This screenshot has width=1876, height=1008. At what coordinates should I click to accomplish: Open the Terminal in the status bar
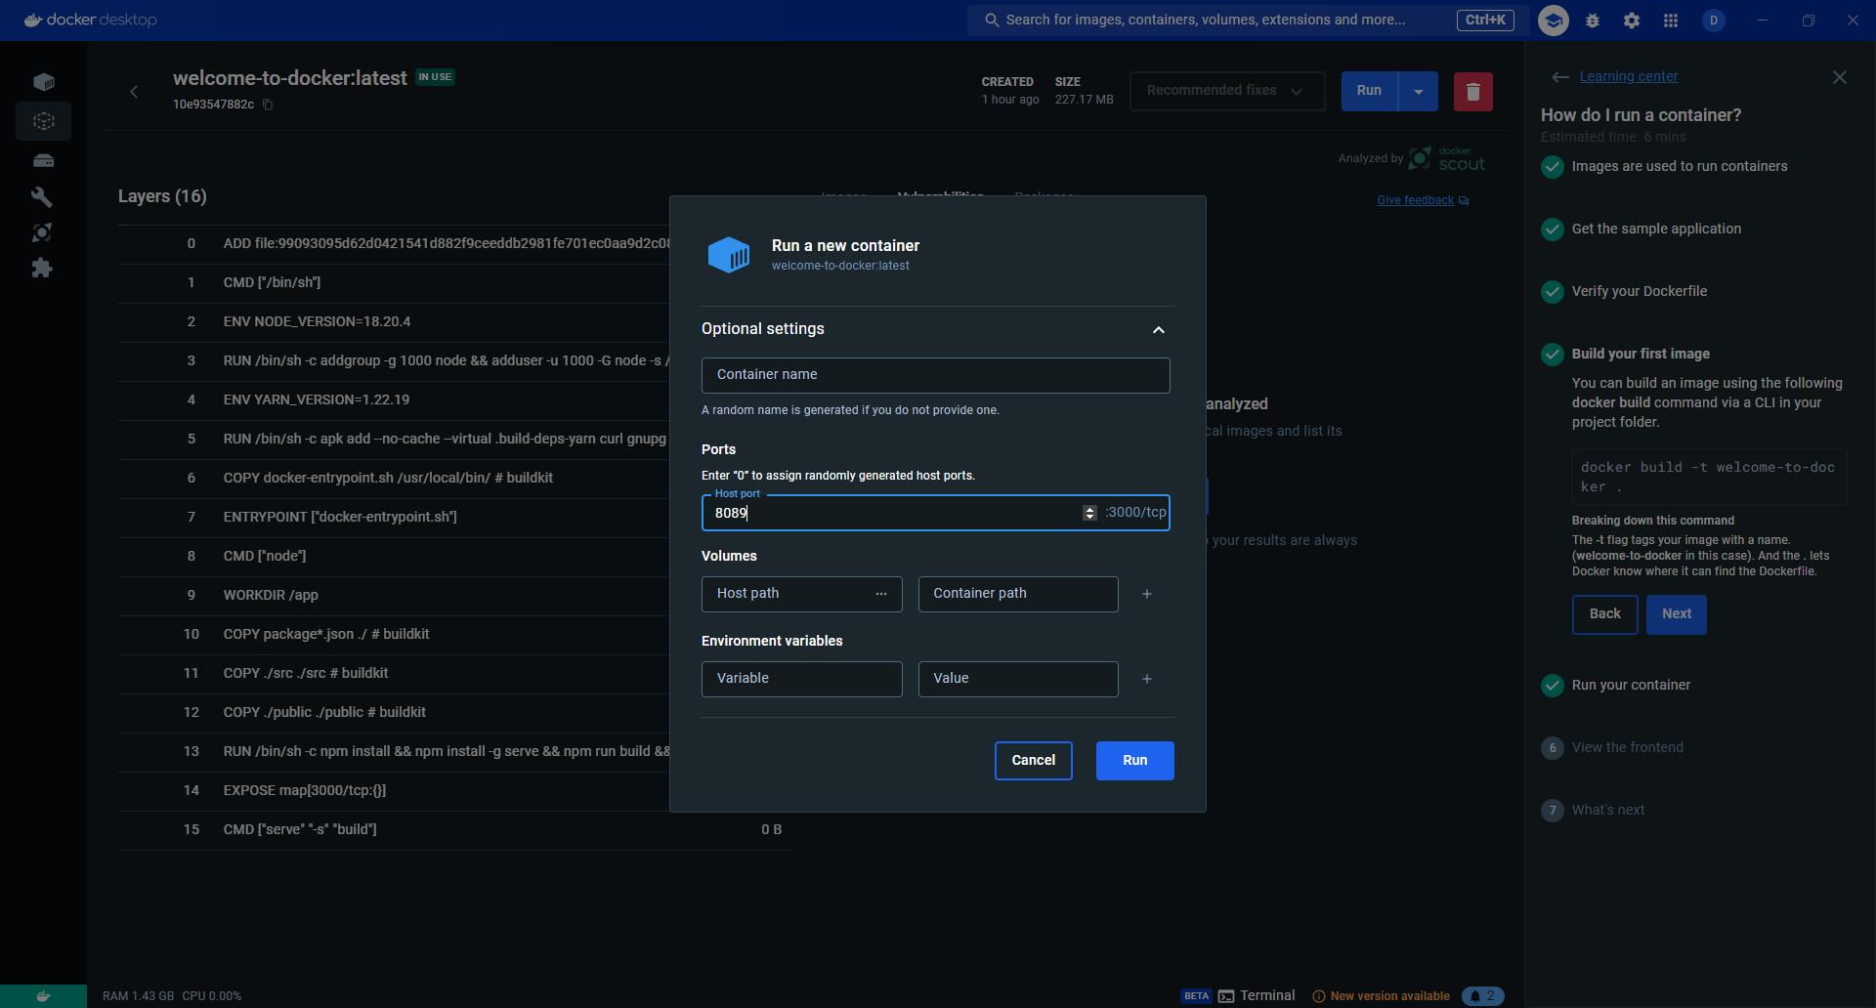(x=1257, y=996)
